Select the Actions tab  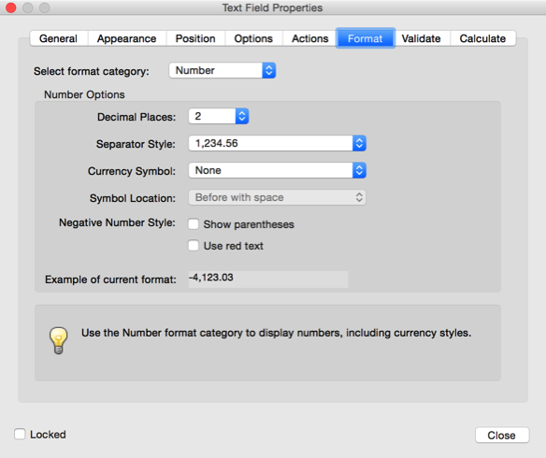309,38
